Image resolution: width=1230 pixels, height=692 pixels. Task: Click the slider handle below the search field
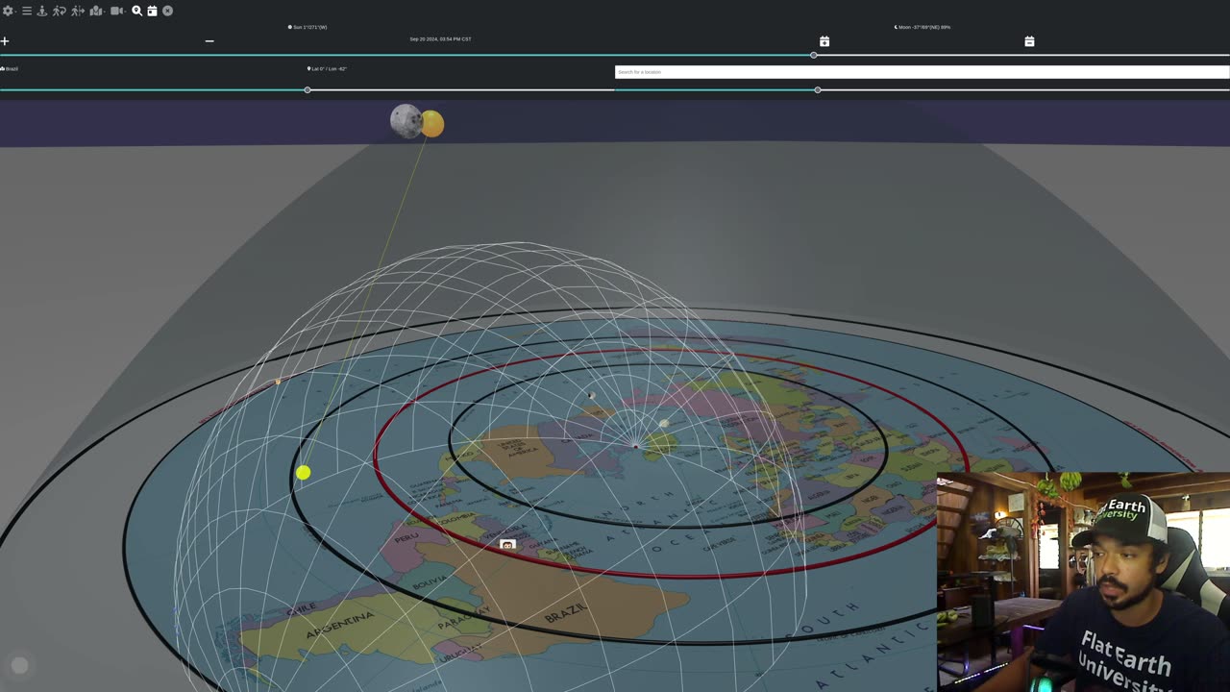point(818,89)
